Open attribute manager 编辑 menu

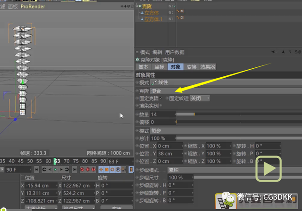pos(157,52)
